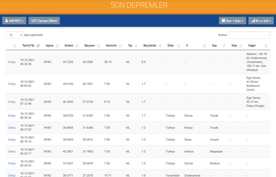Click sort arrows beside Ülke header
Image resolution: width=276 pixels, height=177 pixels.
179,46
